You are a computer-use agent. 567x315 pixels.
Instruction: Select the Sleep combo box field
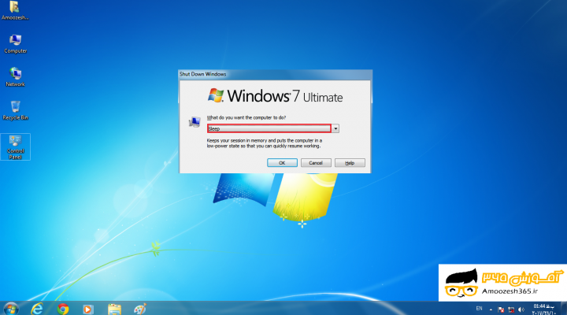269,128
